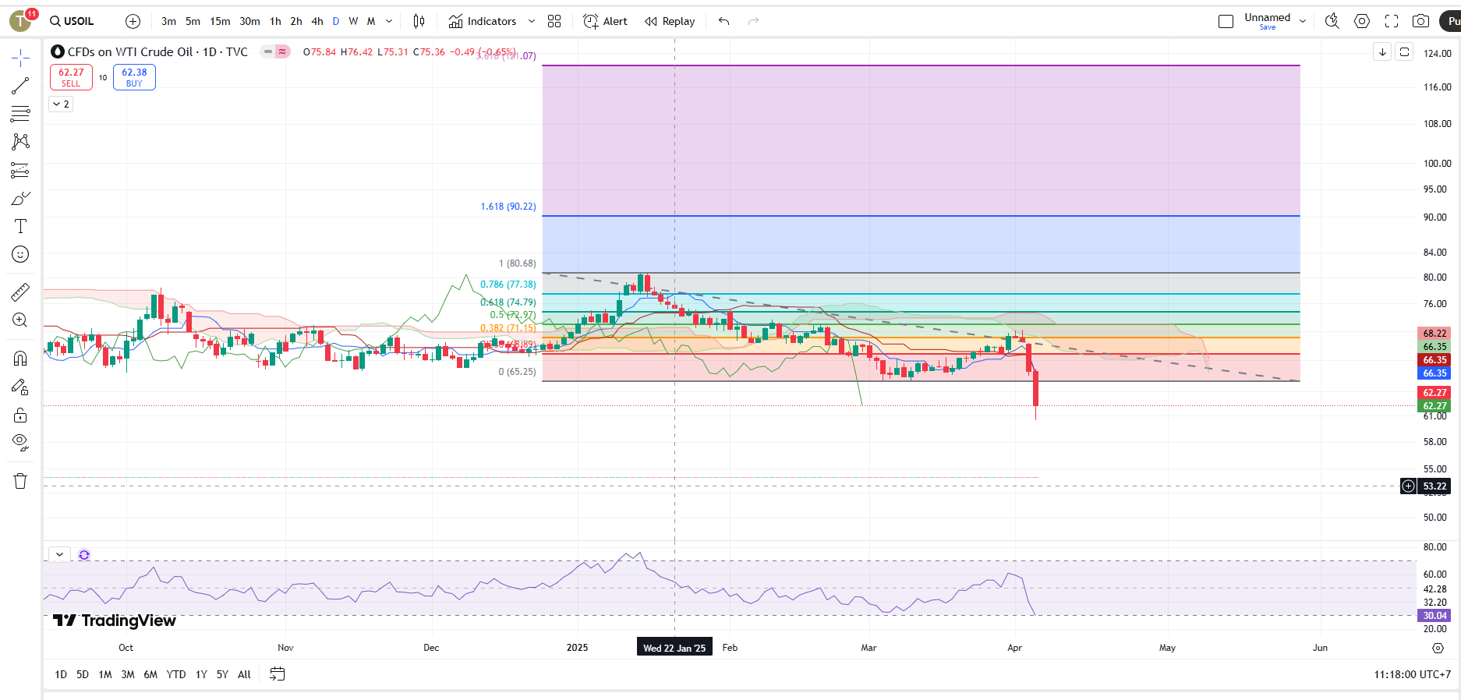Expand the time interval dropdown chevron

pyautogui.click(x=389, y=21)
